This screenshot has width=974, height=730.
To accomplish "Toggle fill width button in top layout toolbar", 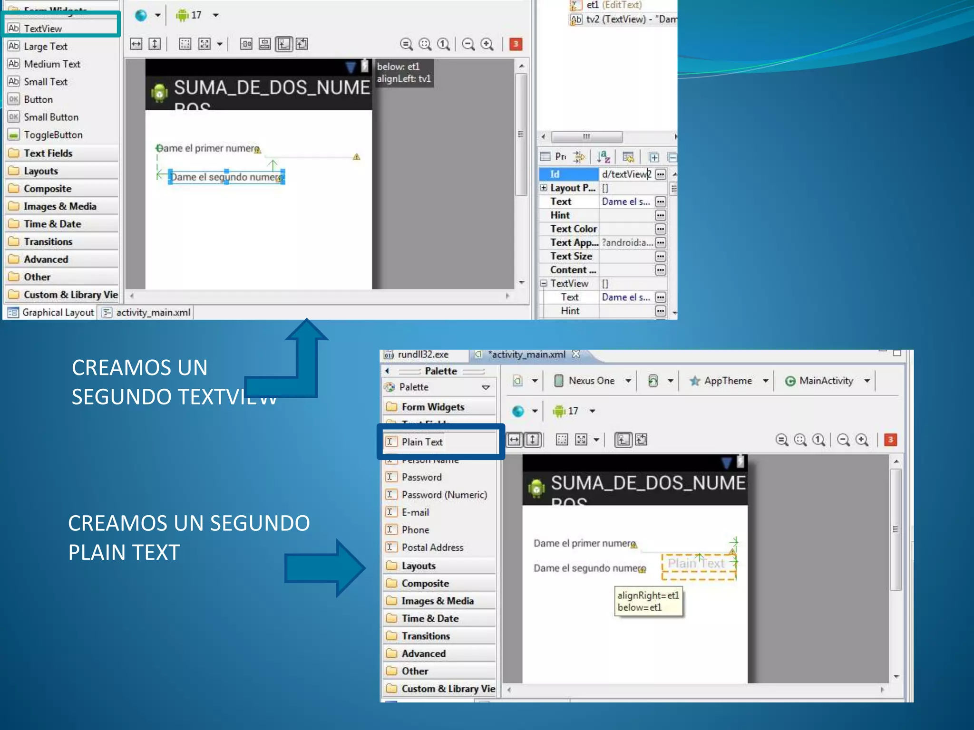I will 136,44.
